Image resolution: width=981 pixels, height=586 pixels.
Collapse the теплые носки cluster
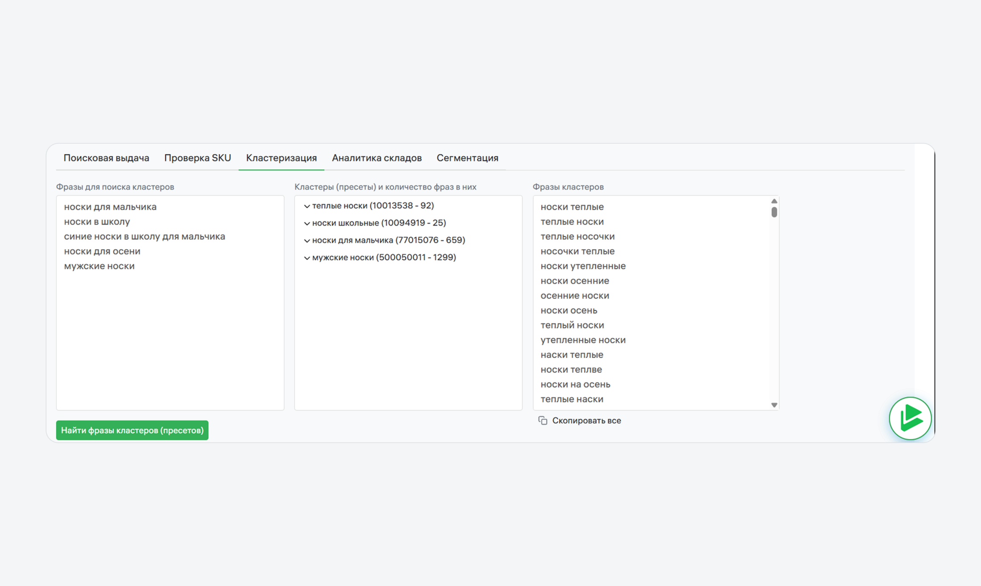point(307,206)
